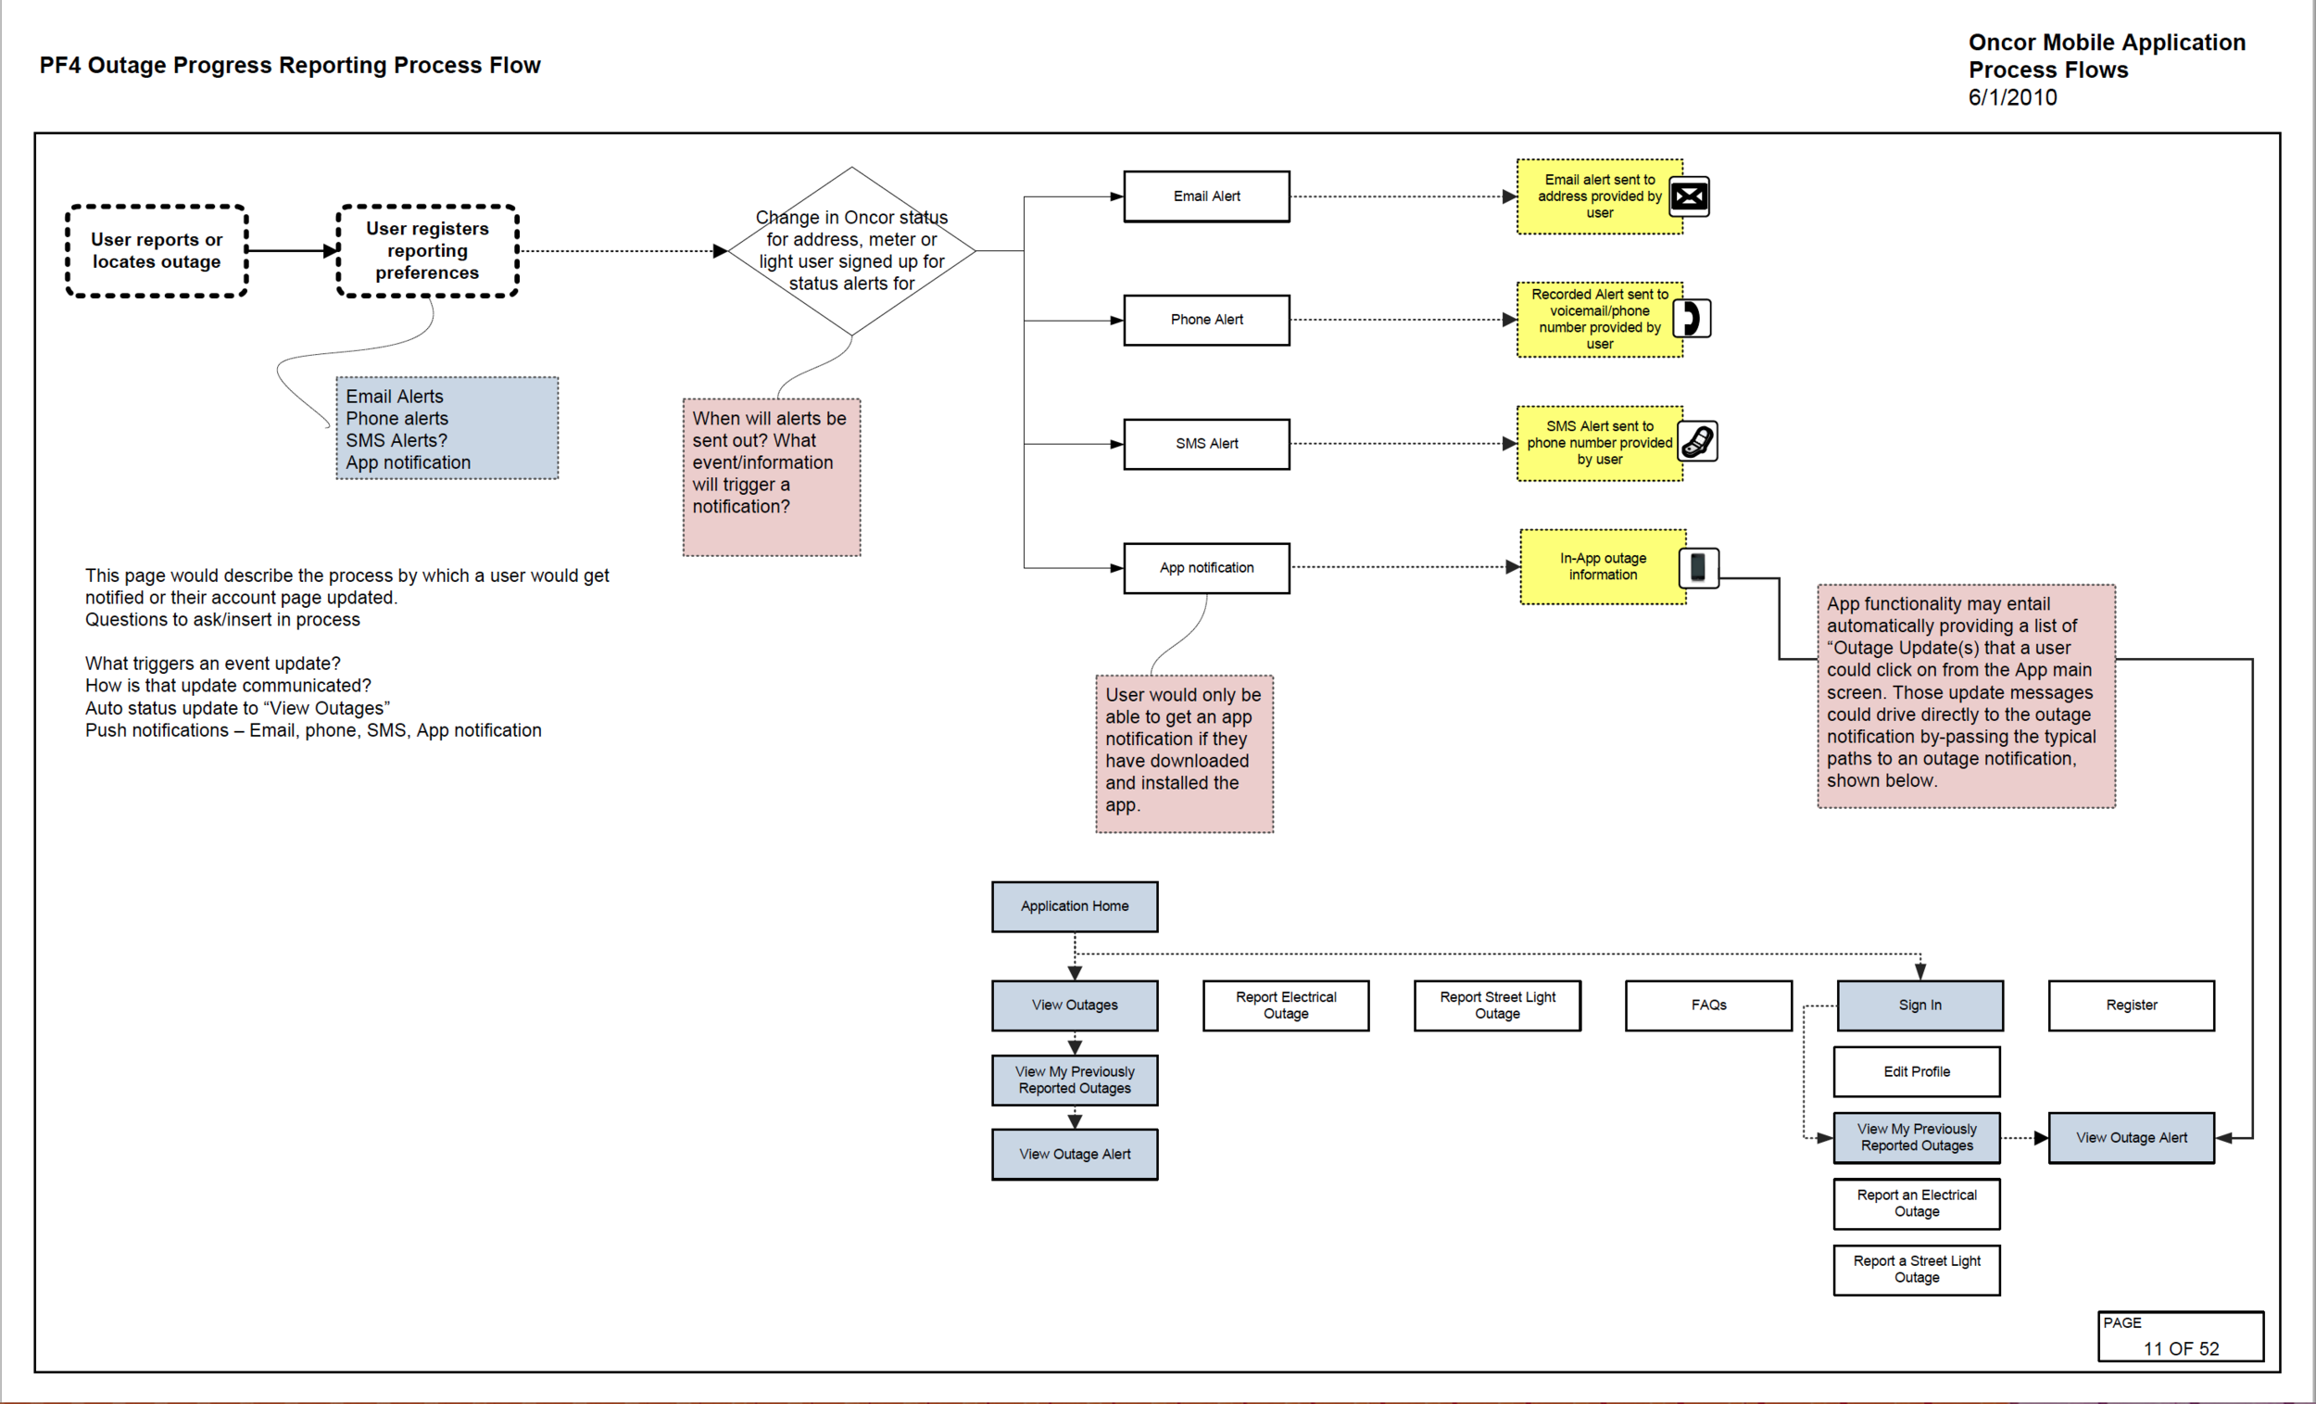
Task: Select the SMS Alert box
Action: pos(1207,444)
